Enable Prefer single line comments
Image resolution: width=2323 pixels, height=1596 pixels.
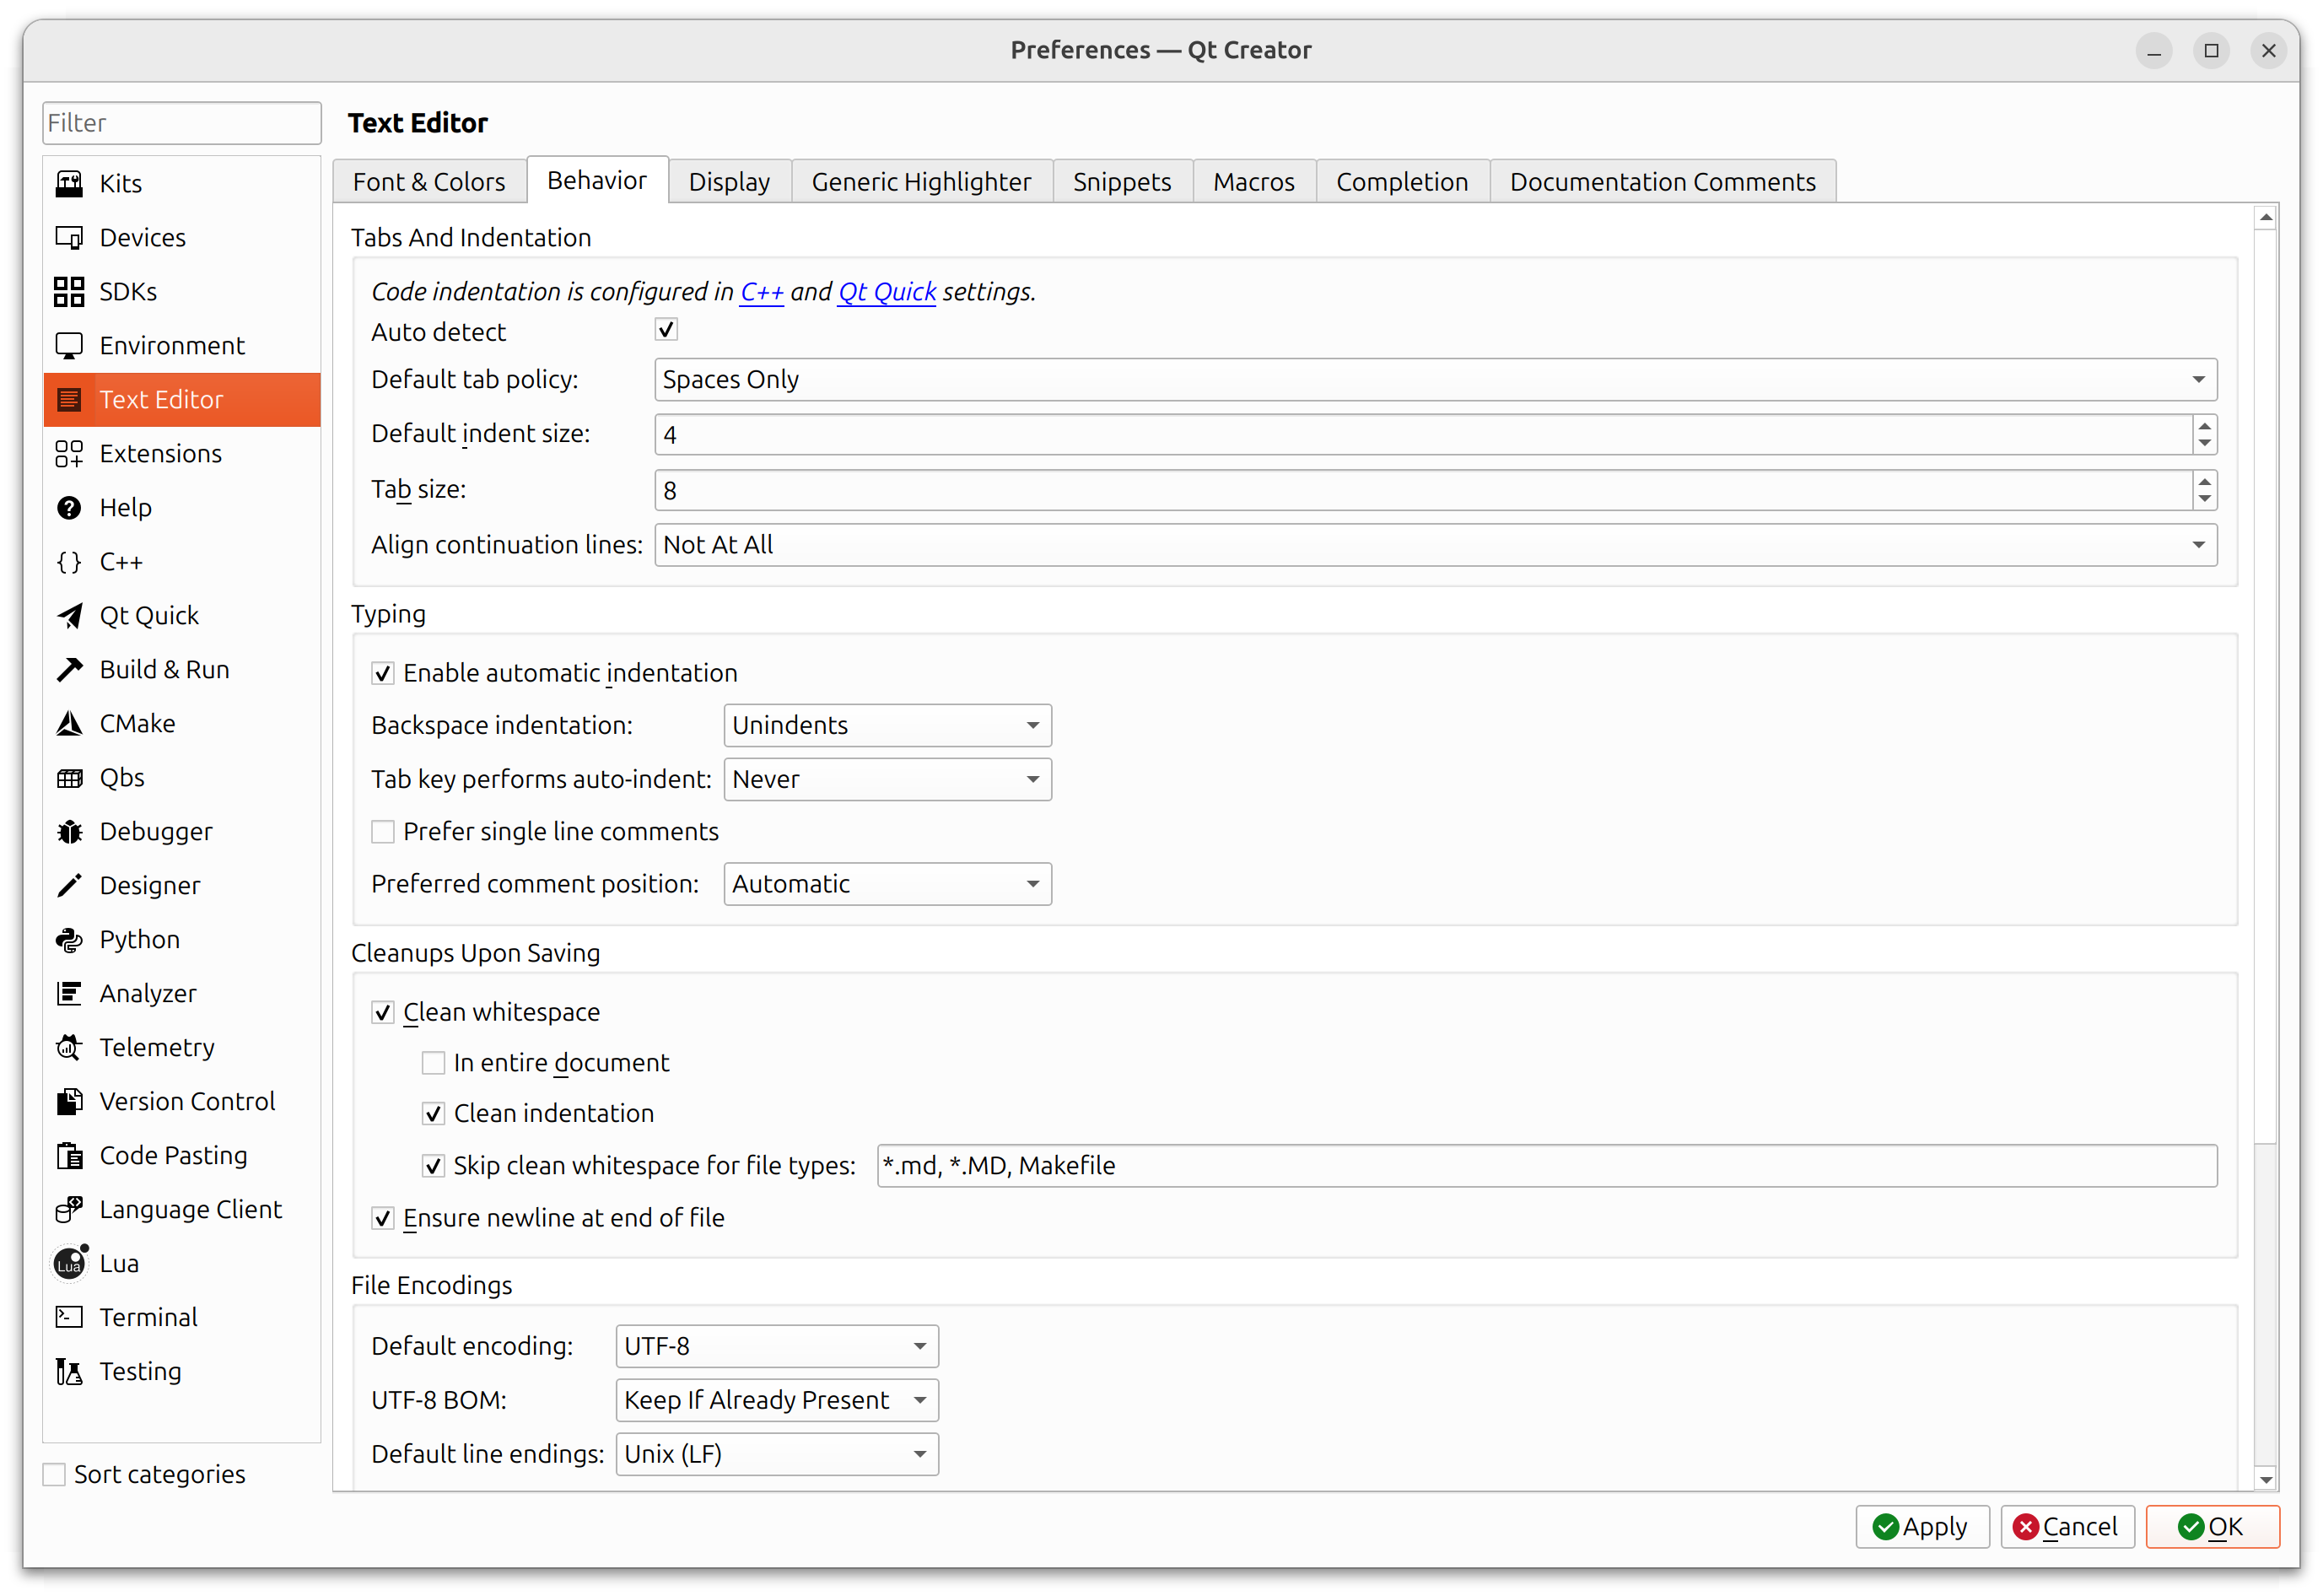pos(382,832)
